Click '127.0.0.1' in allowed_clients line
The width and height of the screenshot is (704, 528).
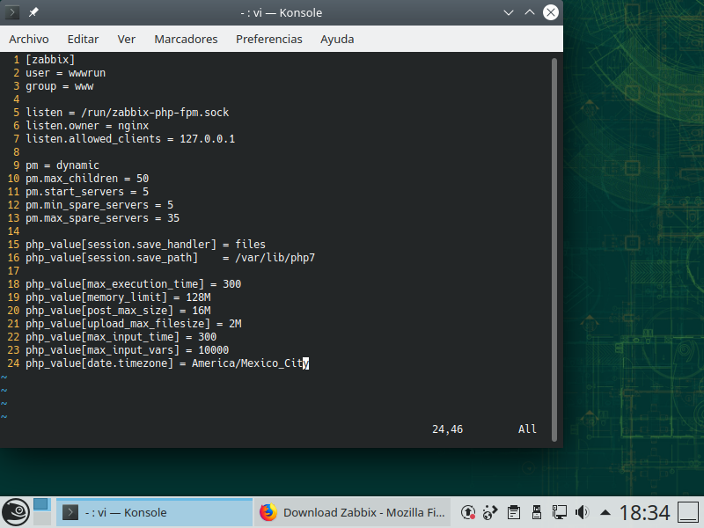207,139
